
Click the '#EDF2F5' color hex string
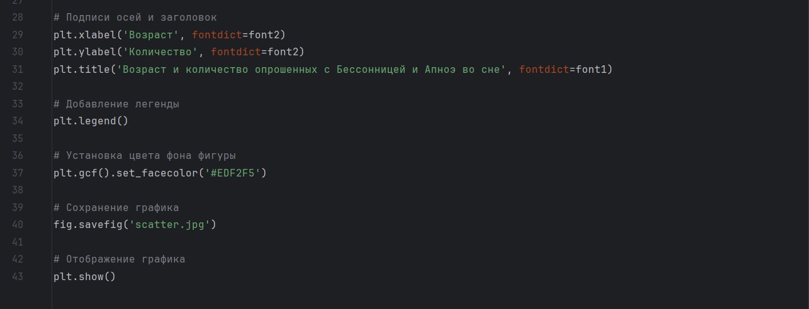[232, 173]
